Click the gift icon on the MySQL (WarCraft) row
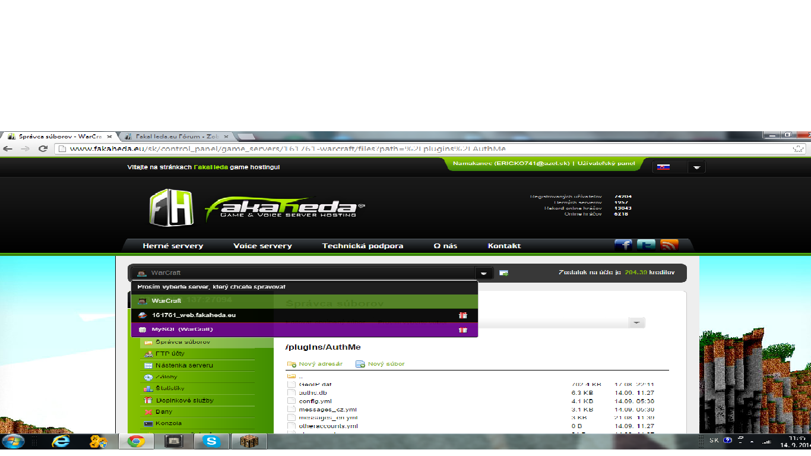 (462, 330)
